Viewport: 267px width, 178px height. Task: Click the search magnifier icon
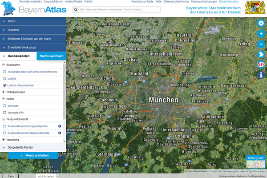coord(76,10)
